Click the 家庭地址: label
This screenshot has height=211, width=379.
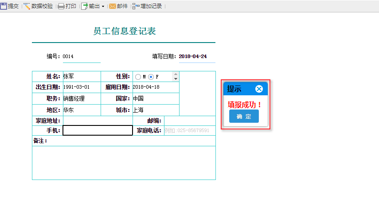(48, 121)
